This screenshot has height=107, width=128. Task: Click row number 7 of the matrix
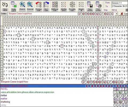(2, 50)
